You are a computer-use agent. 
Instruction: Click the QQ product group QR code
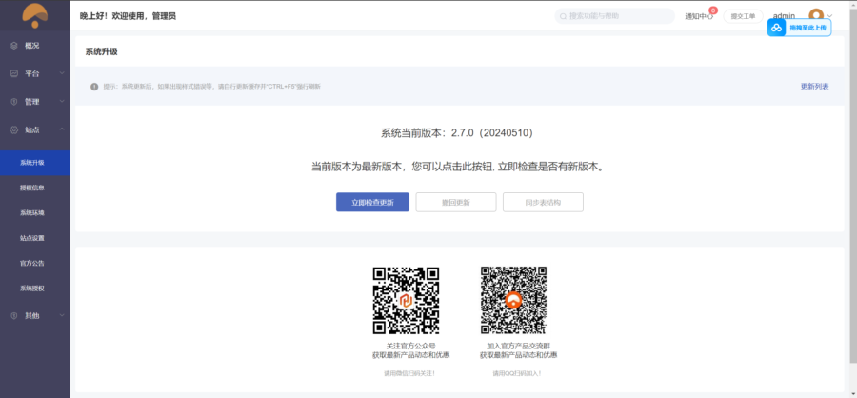[513, 300]
